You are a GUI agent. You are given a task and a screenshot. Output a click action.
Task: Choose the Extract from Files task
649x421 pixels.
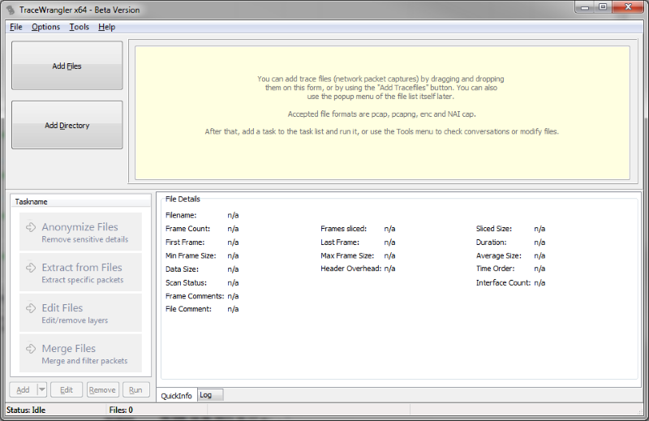(80, 272)
